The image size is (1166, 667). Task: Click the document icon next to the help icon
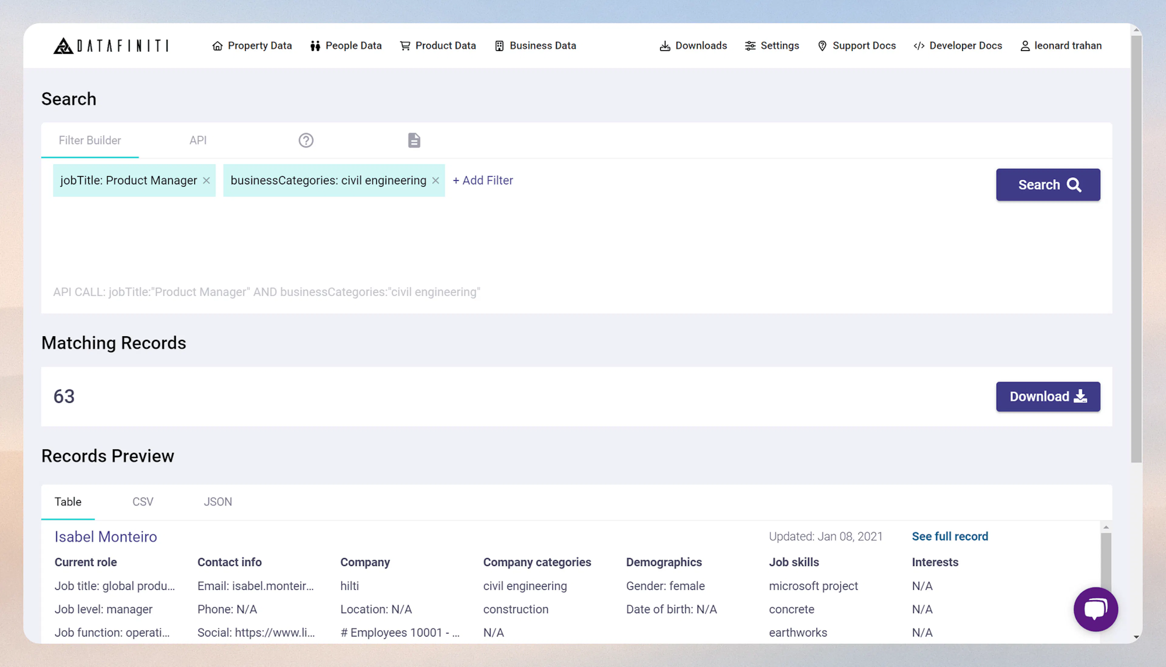coord(414,140)
